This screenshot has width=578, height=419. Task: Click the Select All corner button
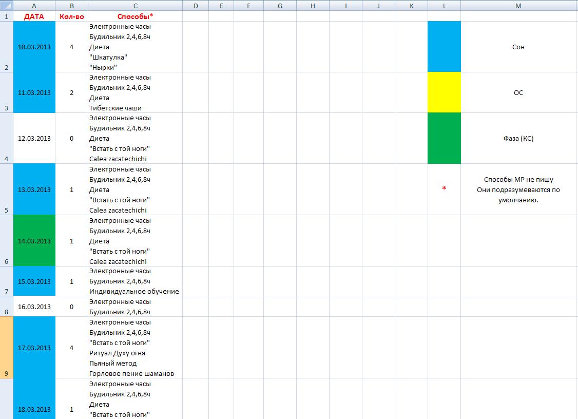coord(6,6)
